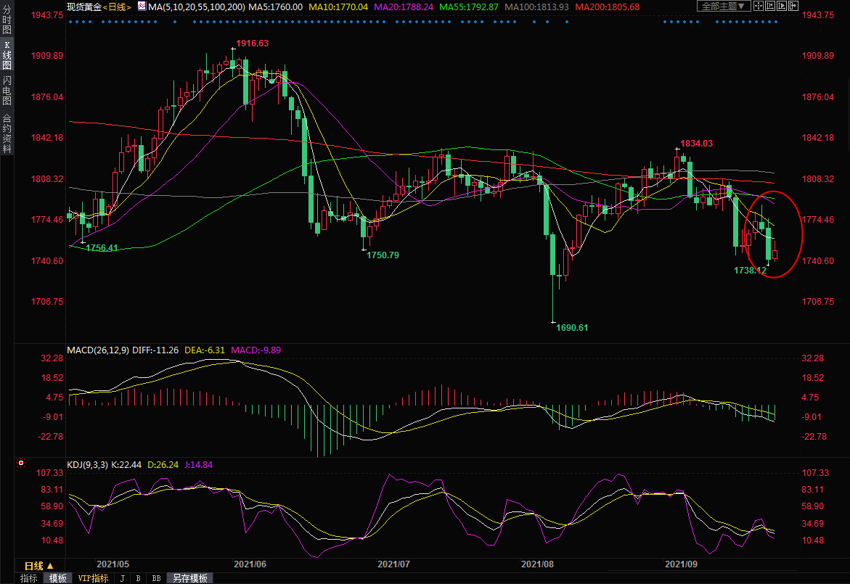The width and height of the screenshot is (850, 584).
Task: Click the exit arrow panel icon
Action: coord(794,7)
